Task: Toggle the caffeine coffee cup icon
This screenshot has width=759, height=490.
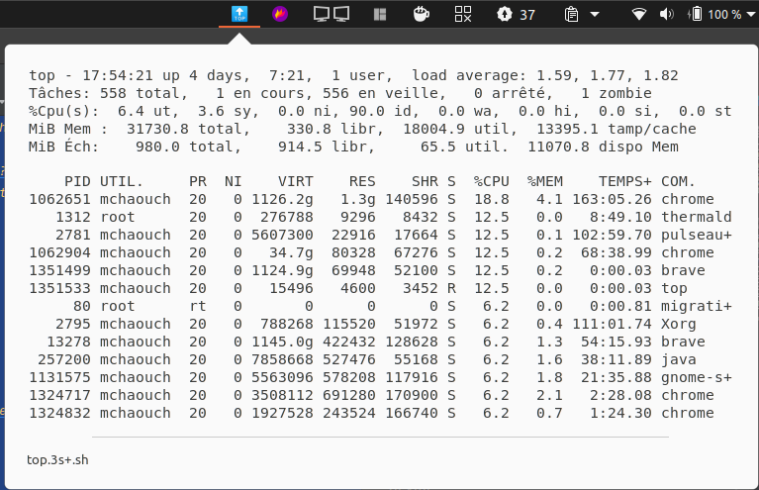Action: pos(421,14)
